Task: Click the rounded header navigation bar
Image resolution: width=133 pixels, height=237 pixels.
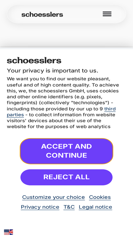Action: (x=67, y=14)
